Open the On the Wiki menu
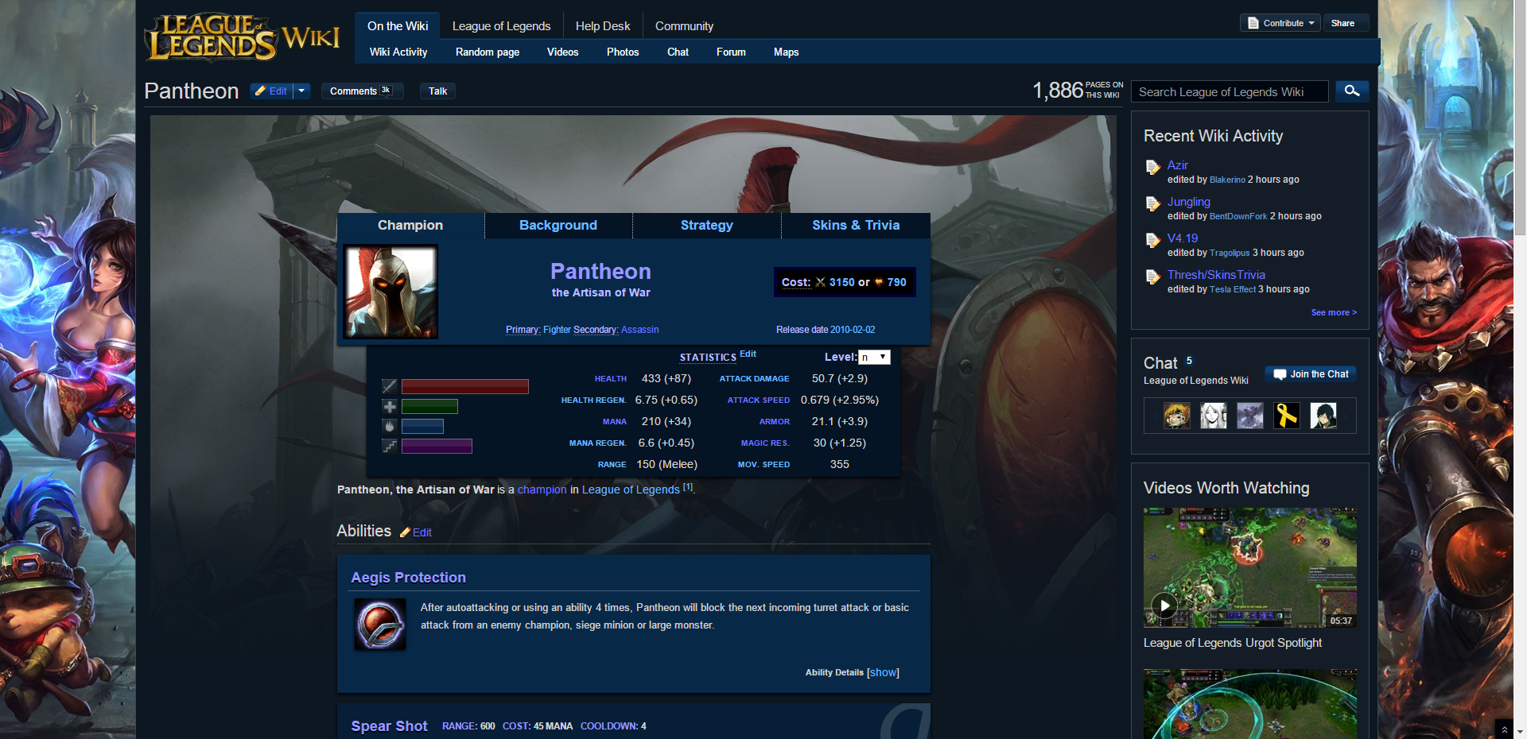 [x=398, y=26]
